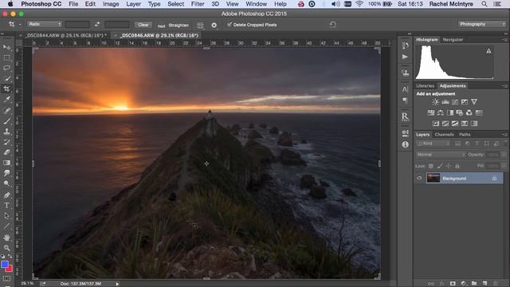This screenshot has height=287, width=510.
Task: Select the Clone Stamp tool
Action: 6,132
